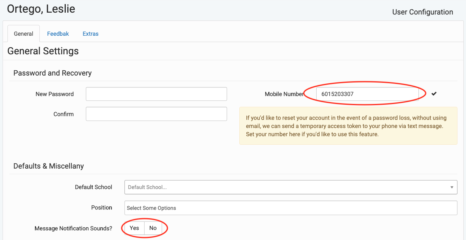466x240 pixels.
Task: Click into the New Password field
Action: tap(156, 94)
